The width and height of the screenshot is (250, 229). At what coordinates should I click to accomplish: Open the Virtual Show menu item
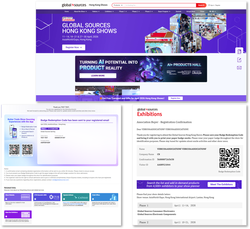coord(191,11)
